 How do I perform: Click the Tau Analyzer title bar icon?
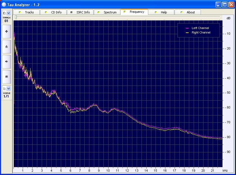click(4, 4)
